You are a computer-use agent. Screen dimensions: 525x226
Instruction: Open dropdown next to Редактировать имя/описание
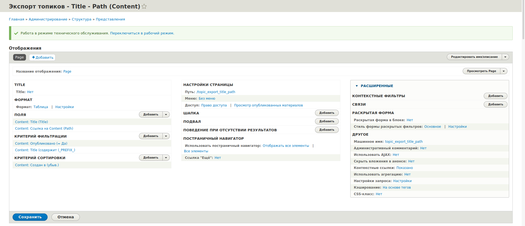505,57
